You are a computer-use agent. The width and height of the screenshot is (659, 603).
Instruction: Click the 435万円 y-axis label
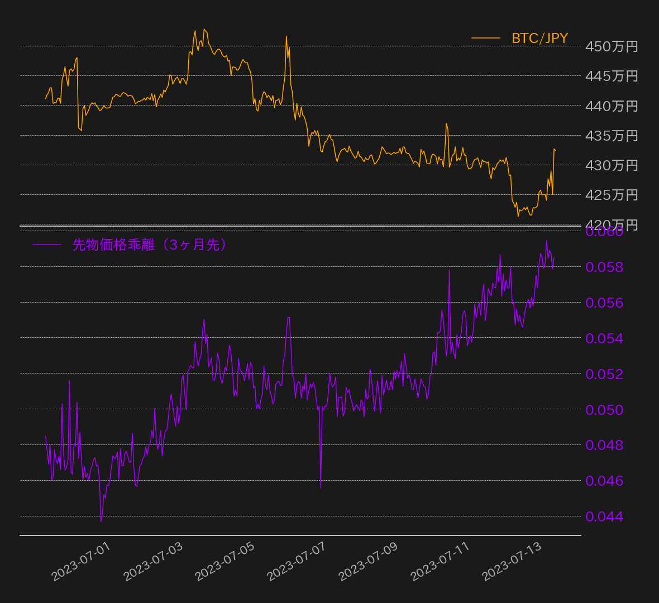click(612, 136)
